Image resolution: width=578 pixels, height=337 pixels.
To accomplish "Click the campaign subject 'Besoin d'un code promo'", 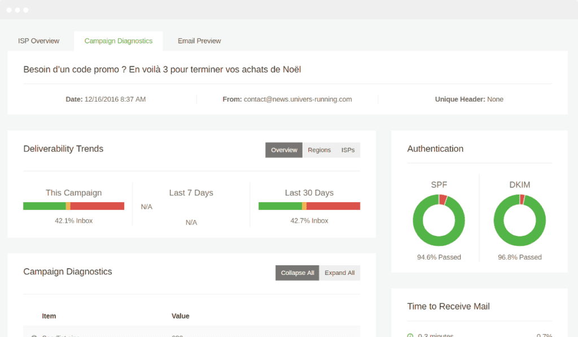I will [x=162, y=69].
